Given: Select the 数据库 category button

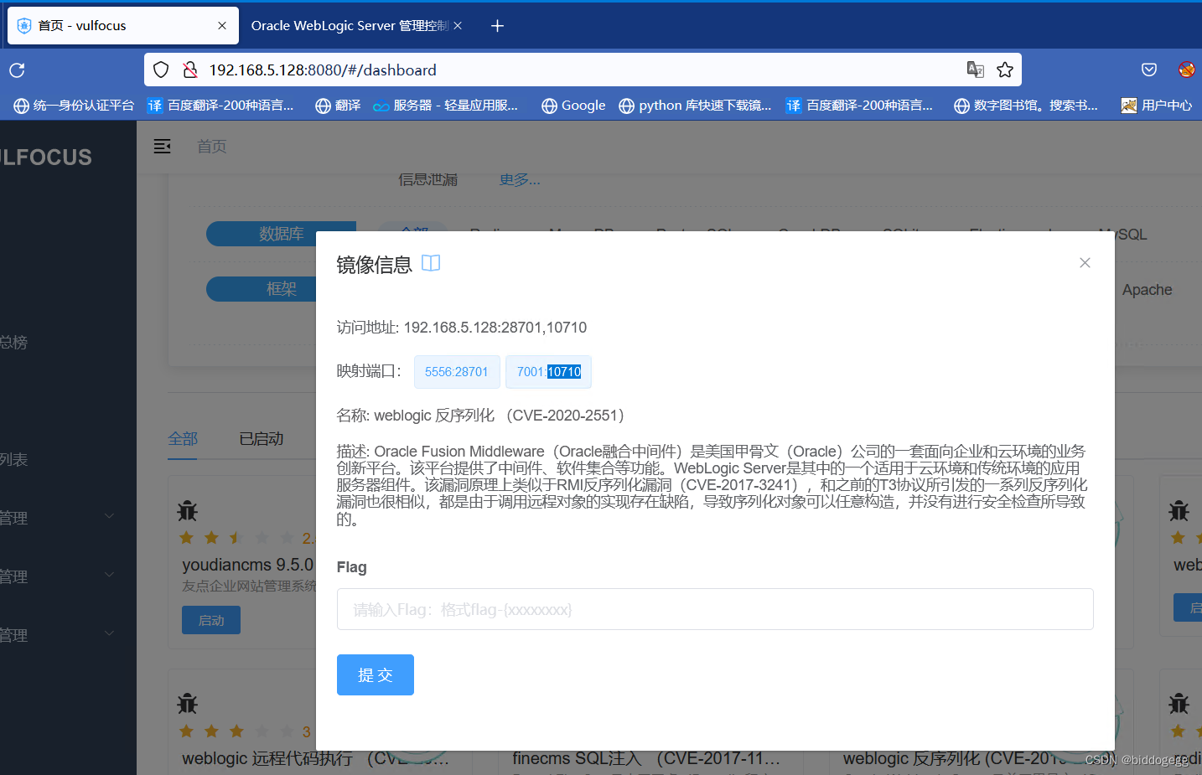Looking at the screenshot, I should click(x=282, y=234).
